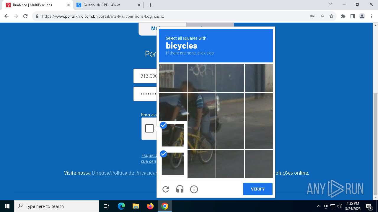Click the CPF input field
The width and height of the screenshot is (378, 212).
(145, 76)
